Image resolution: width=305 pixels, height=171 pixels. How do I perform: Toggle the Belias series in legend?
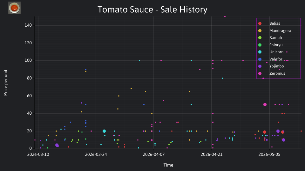coord(270,23)
